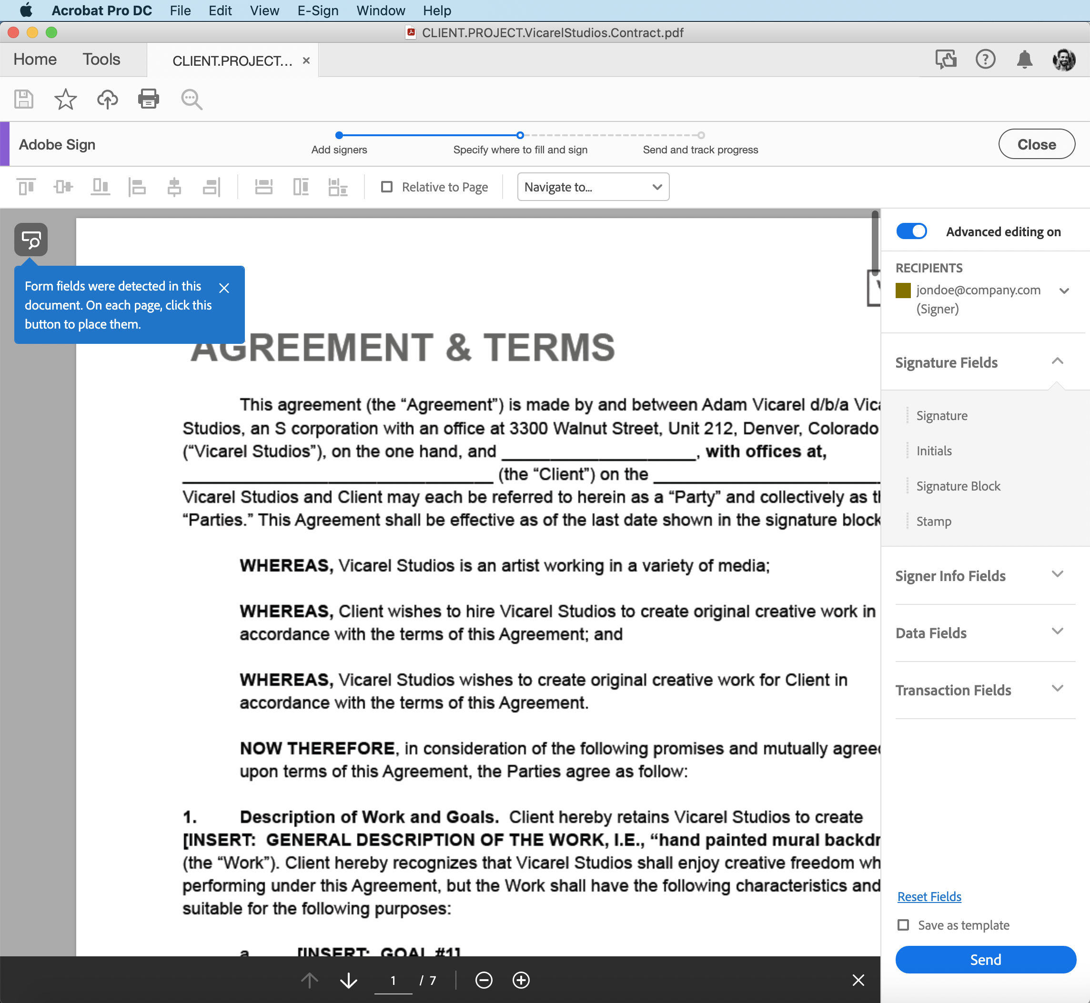Open the E-Sign menu
The height and width of the screenshot is (1003, 1090).
tap(318, 10)
